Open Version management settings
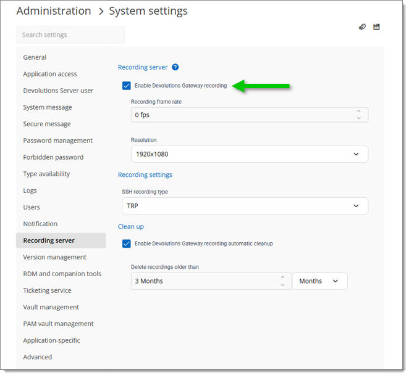This screenshot has height=376, width=409. pyautogui.click(x=61, y=257)
